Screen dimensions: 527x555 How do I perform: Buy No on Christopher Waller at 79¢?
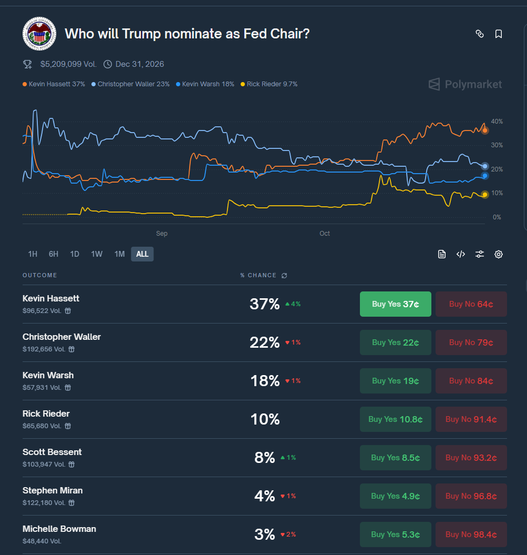click(471, 342)
